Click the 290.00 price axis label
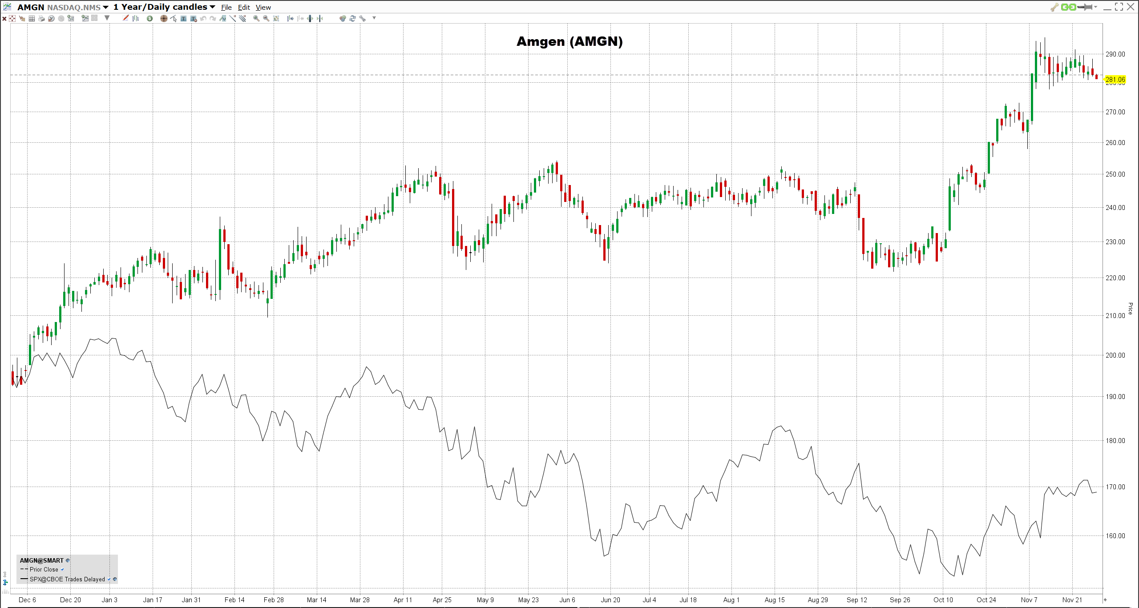 [x=1115, y=54]
